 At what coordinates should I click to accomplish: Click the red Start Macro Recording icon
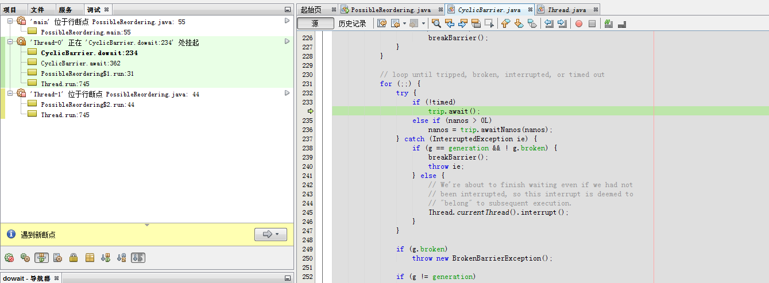point(579,24)
